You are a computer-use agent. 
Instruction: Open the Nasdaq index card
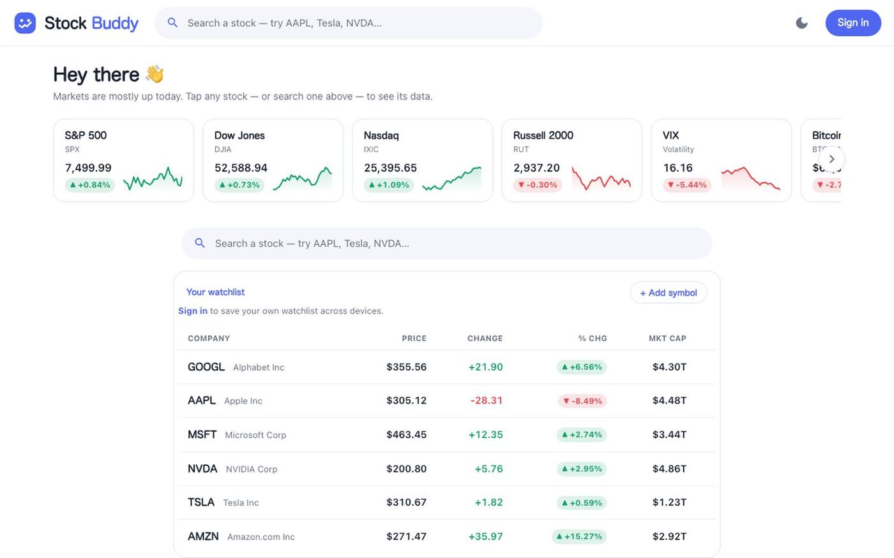click(x=422, y=160)
